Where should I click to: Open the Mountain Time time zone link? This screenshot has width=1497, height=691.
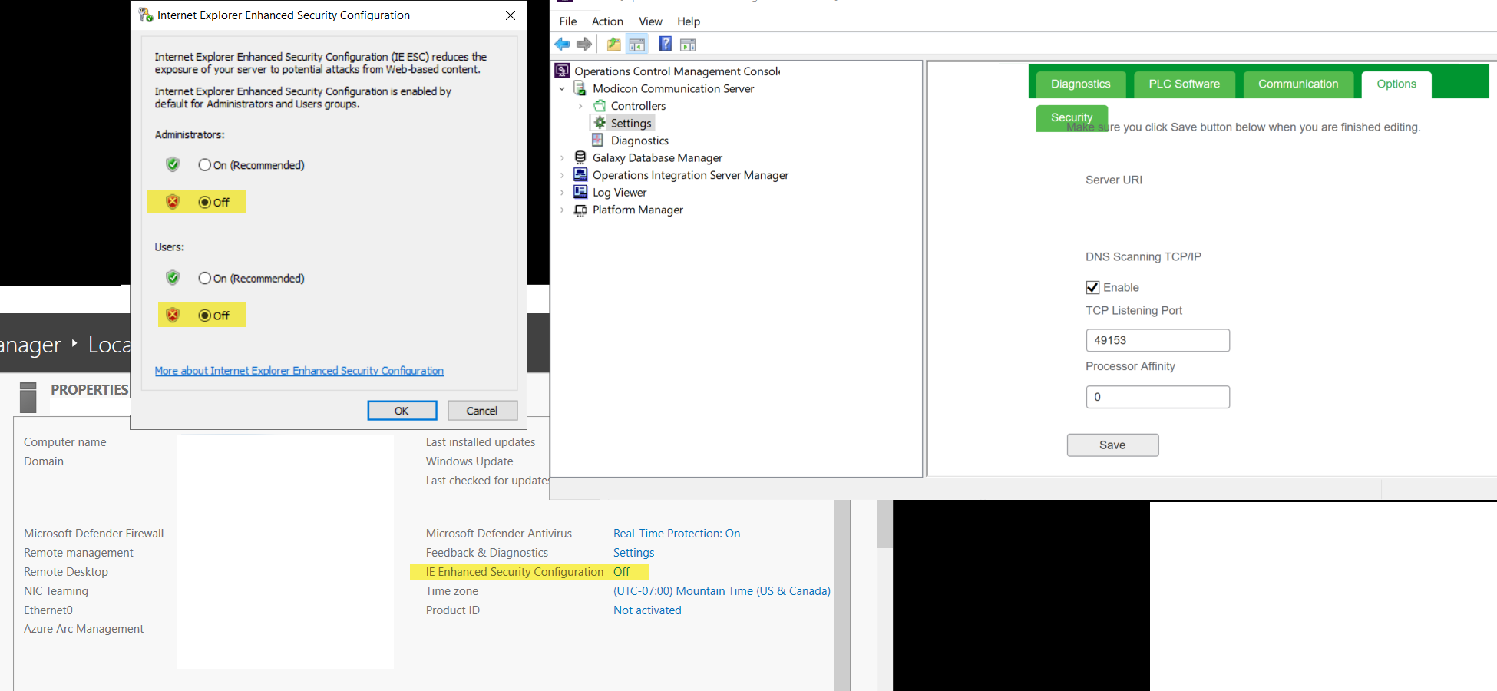(x=722, y=591)
